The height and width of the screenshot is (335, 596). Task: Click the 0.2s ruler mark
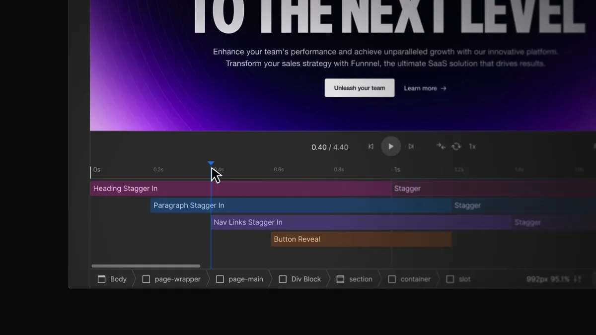click(x=158, y=170)
